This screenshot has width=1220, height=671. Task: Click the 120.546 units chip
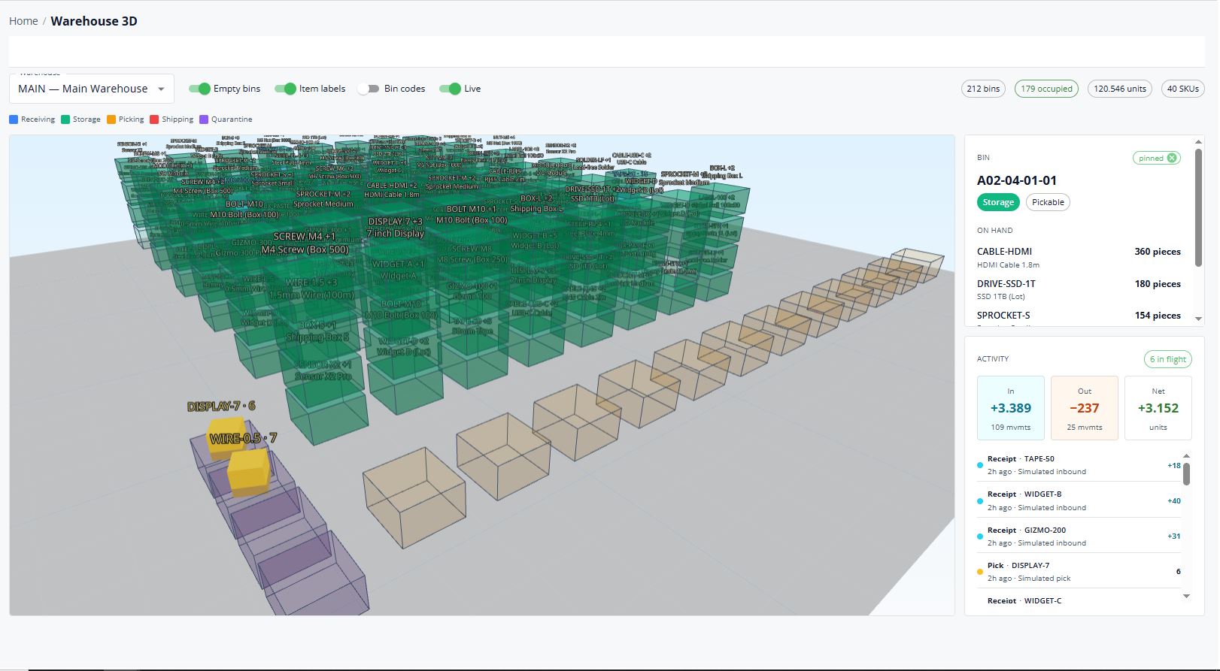coord(1119,89)
